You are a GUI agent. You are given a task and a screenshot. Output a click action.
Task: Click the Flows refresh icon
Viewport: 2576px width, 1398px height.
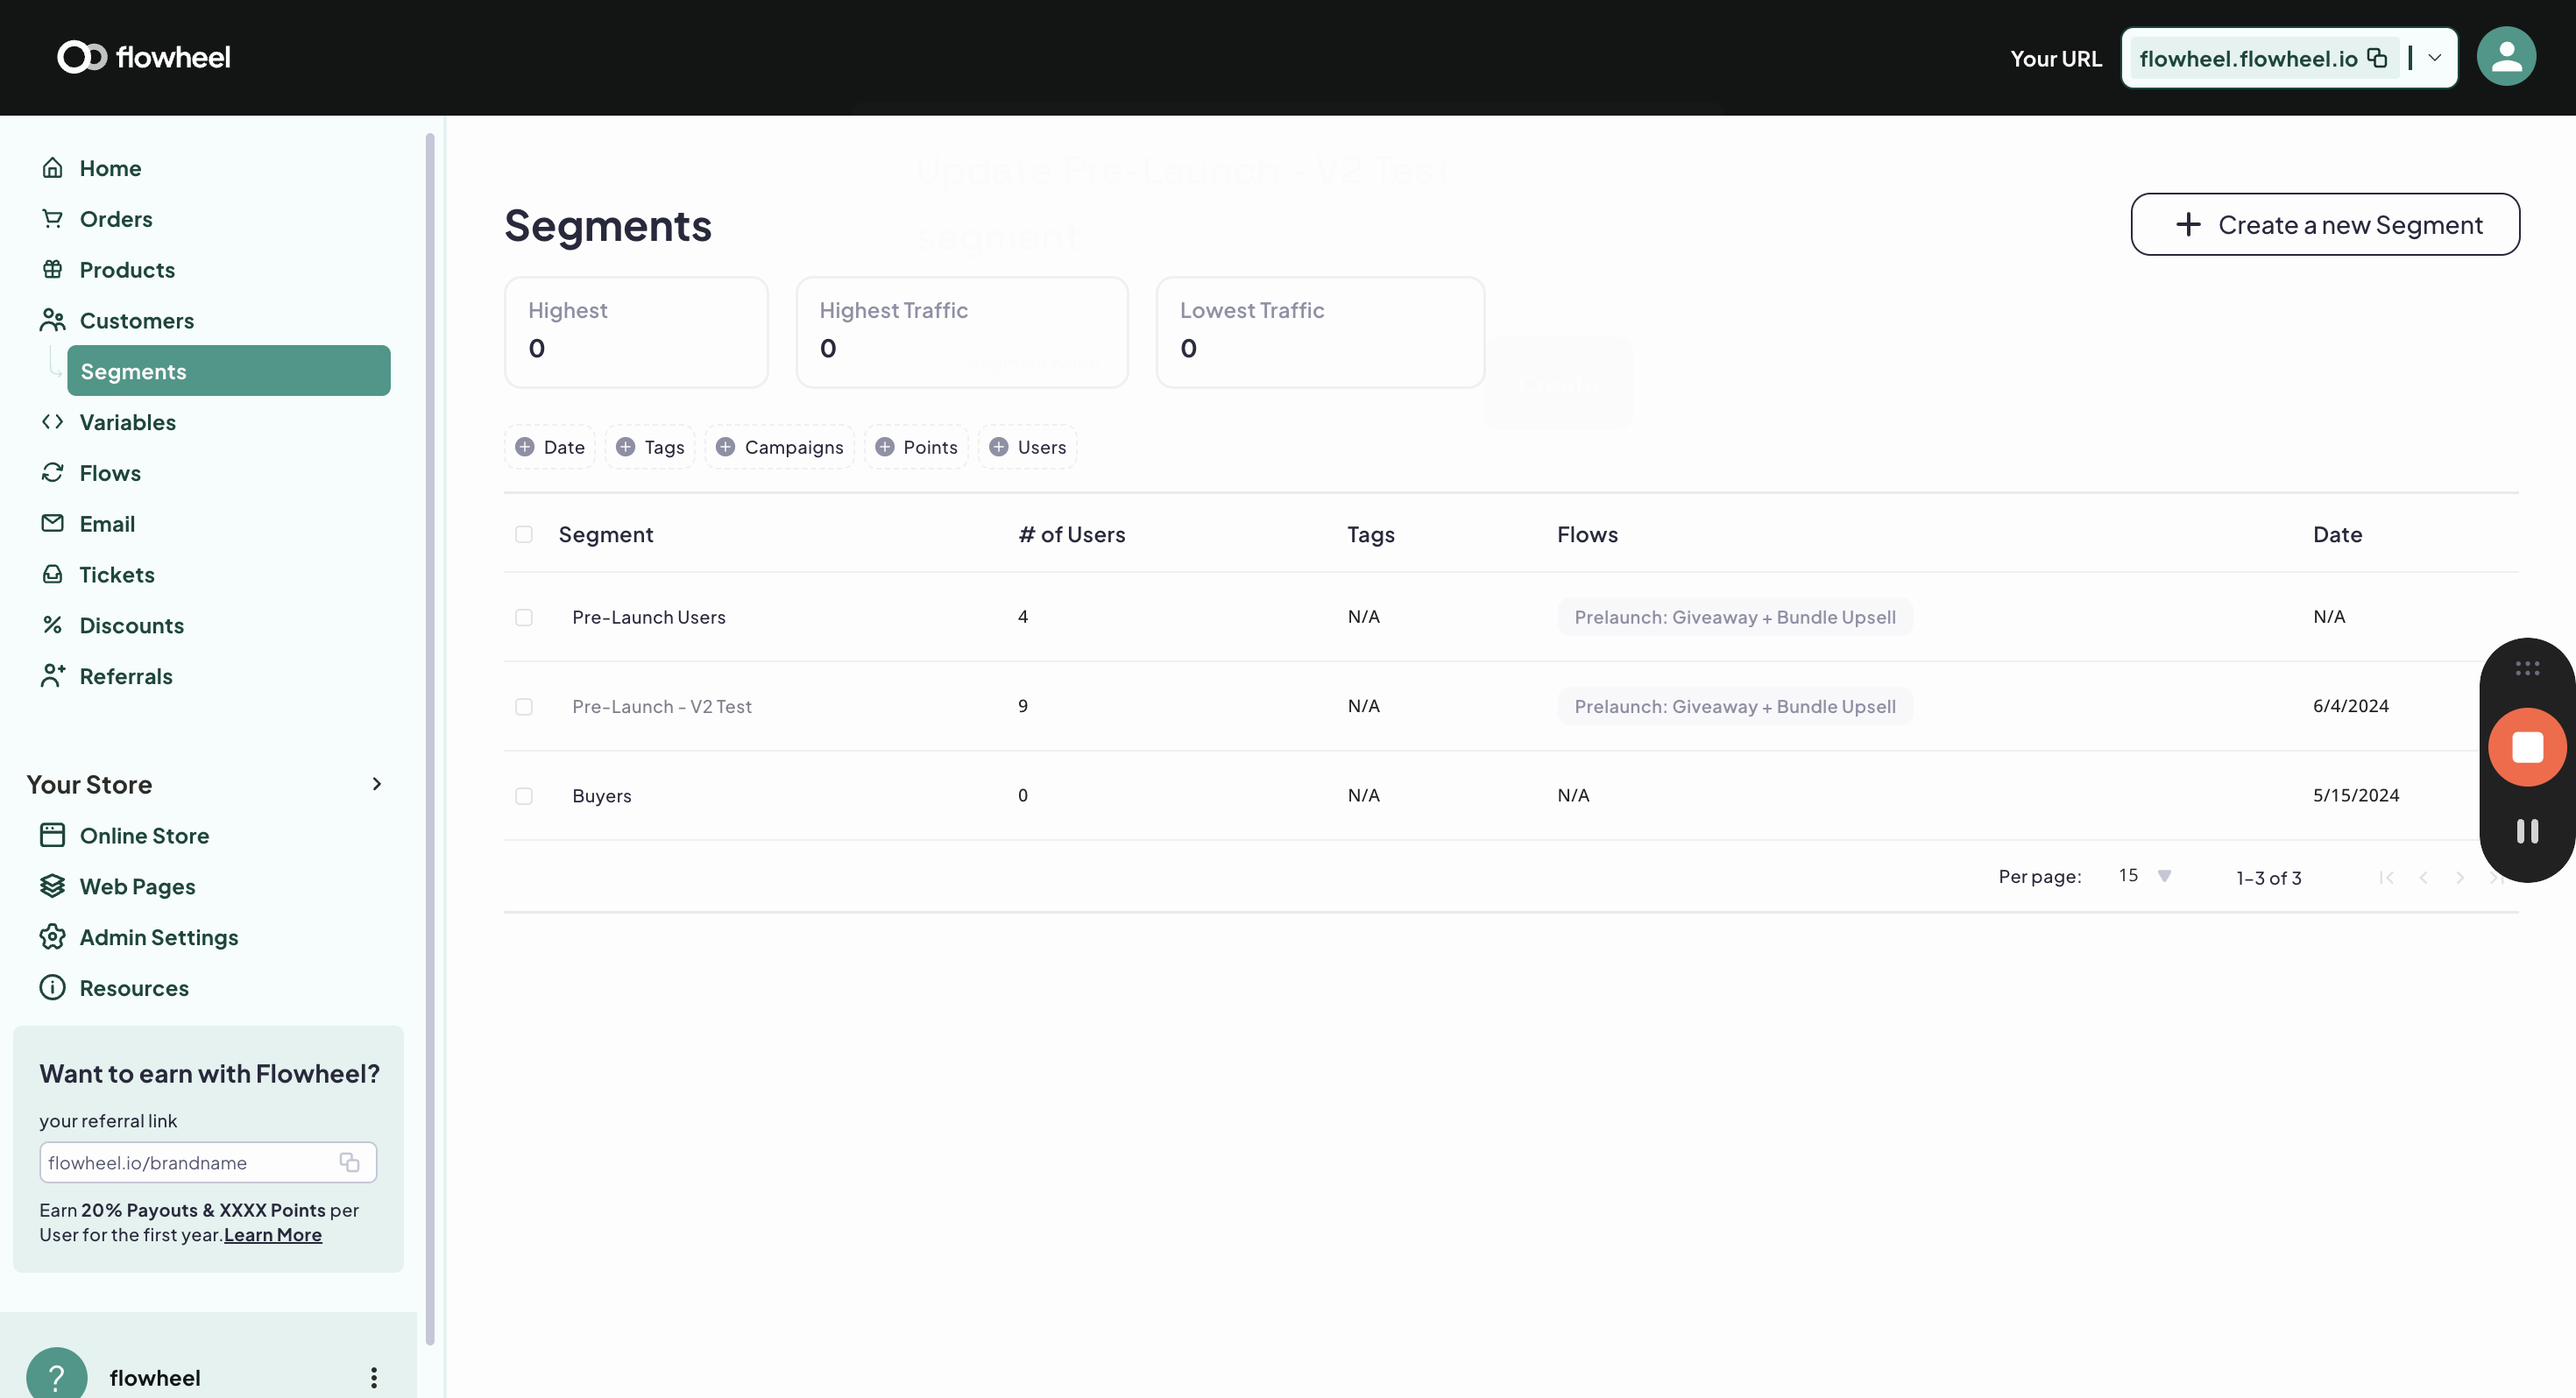pos(52,473)
